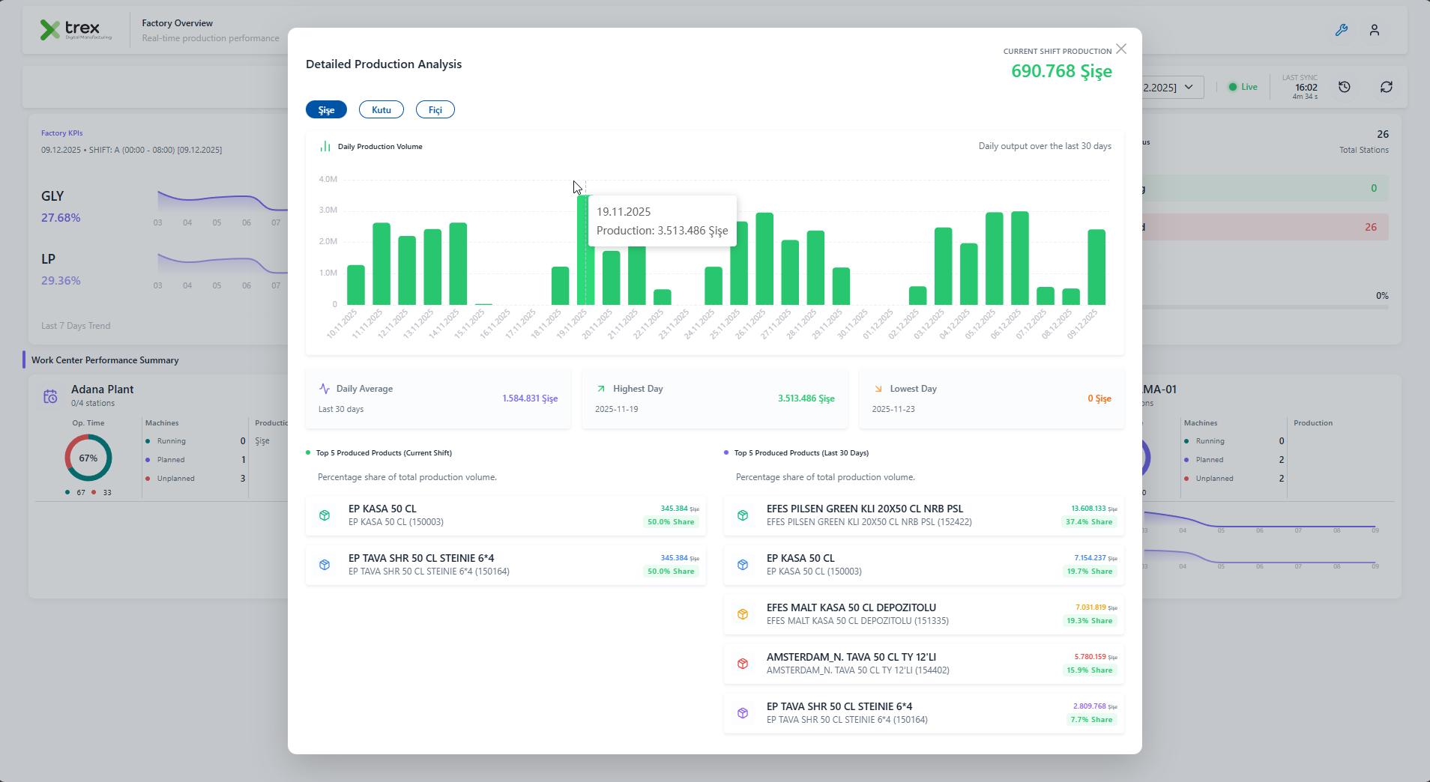Click the 26.11.2025 production bar

click(x=764, y=258)
